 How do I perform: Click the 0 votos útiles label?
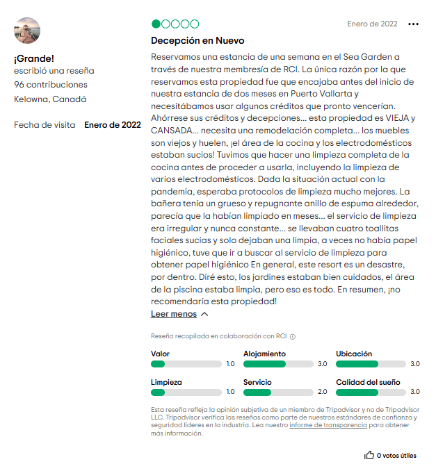(396, 456)
